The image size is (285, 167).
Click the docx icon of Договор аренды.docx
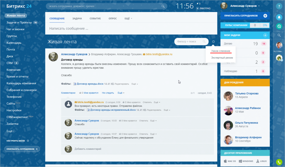pyautogui.click(x=75, y=84)
